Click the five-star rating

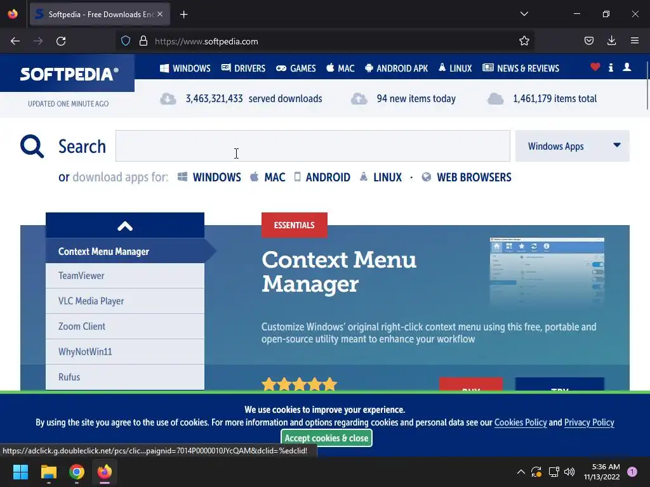300,384
